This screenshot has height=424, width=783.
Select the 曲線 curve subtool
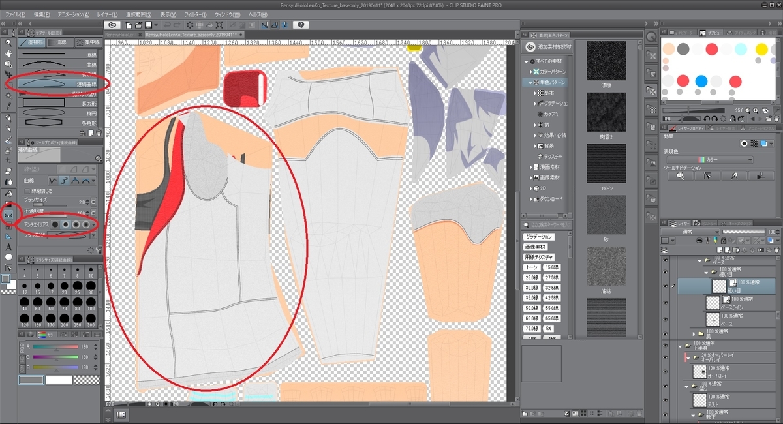(x=59, y=65)
